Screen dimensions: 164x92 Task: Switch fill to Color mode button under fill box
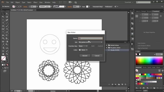tap(3, 65)
